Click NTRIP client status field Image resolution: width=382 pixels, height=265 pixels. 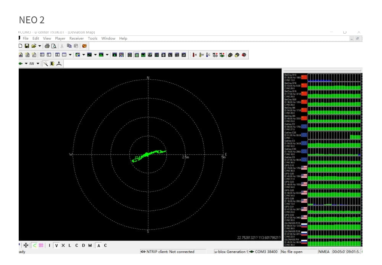(x=170, y=252)
